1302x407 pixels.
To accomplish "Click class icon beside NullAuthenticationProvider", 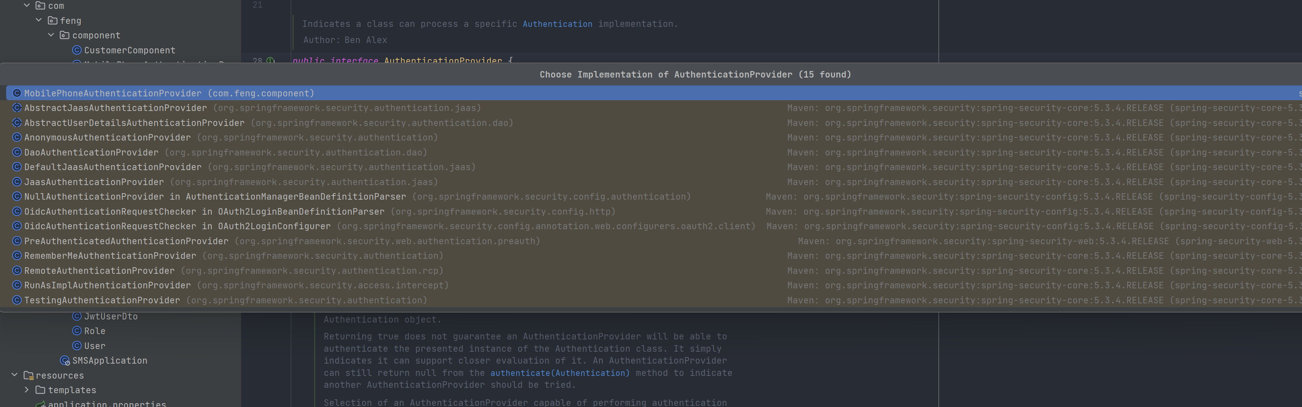I will tap(17, 197).
